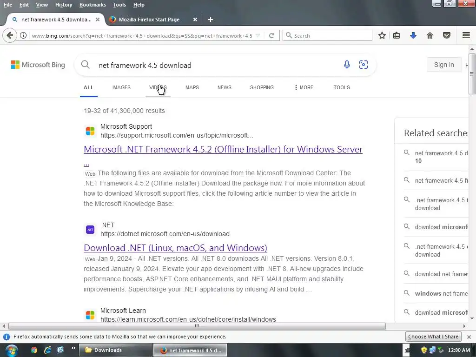This screenshot has width=476, height=357.
Task: Switch to the NEWS search tab
Action: tap(225, 87)
